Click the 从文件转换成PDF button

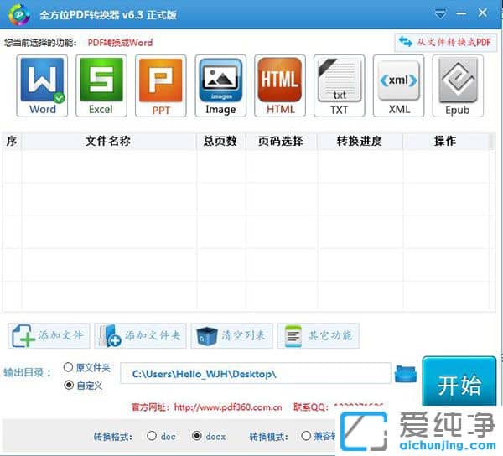[446, 42]
